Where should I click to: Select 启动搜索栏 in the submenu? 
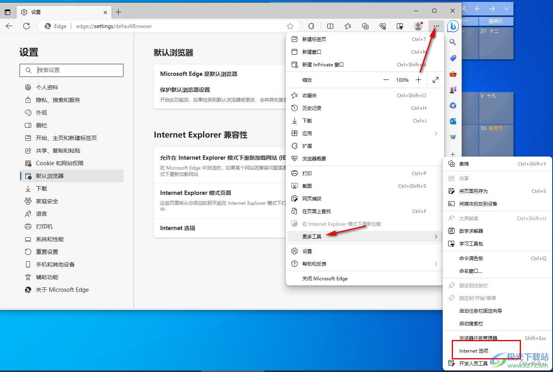[498, 323]
